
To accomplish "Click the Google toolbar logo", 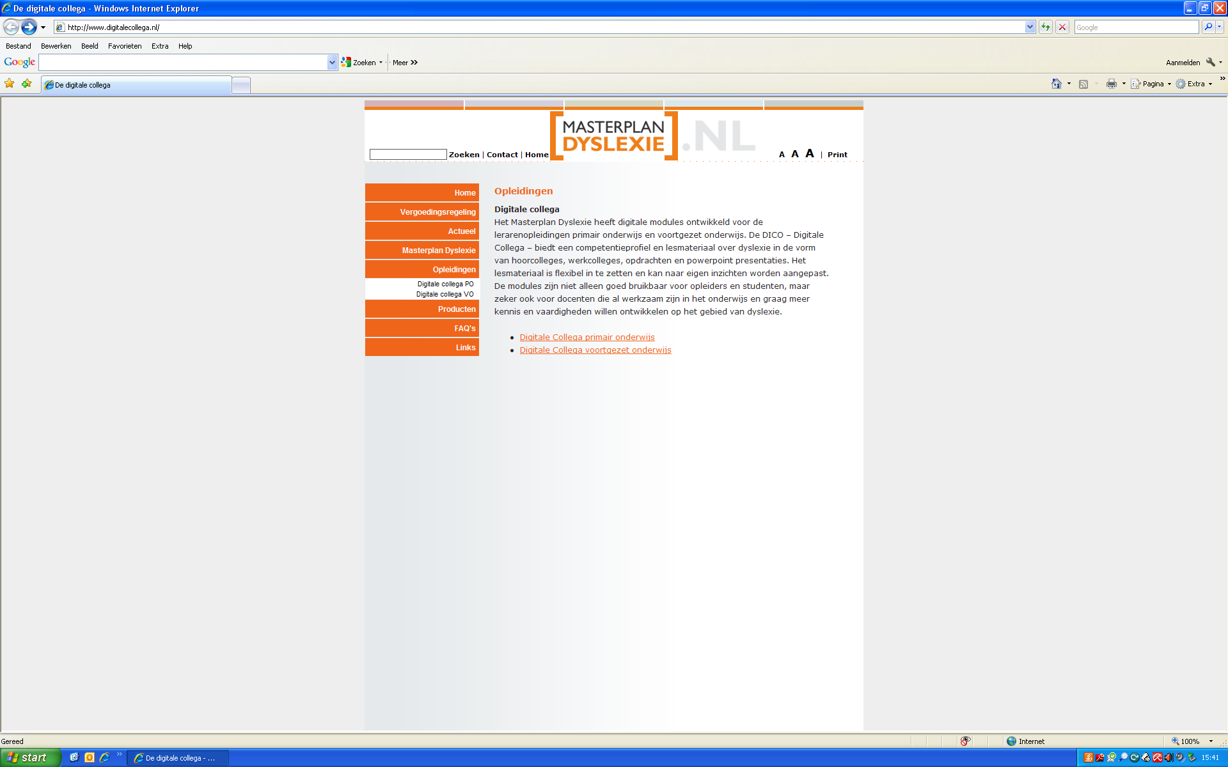I will (19, 62).
